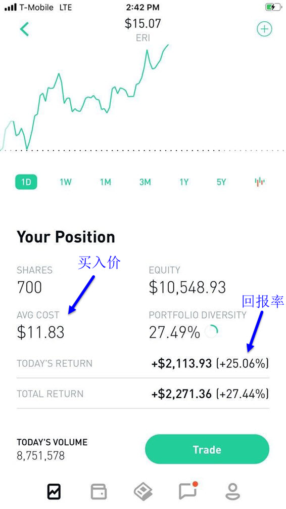Switch to candlestick chart view icon
The image size is (286, 509).
click(260, 182)
